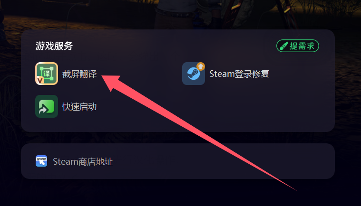Select the 截屏翻译 text label
Viewport: 361px width, 206px height.
point(79,74)
